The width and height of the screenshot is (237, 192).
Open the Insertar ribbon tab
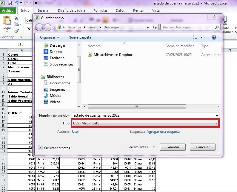point(44,10)
